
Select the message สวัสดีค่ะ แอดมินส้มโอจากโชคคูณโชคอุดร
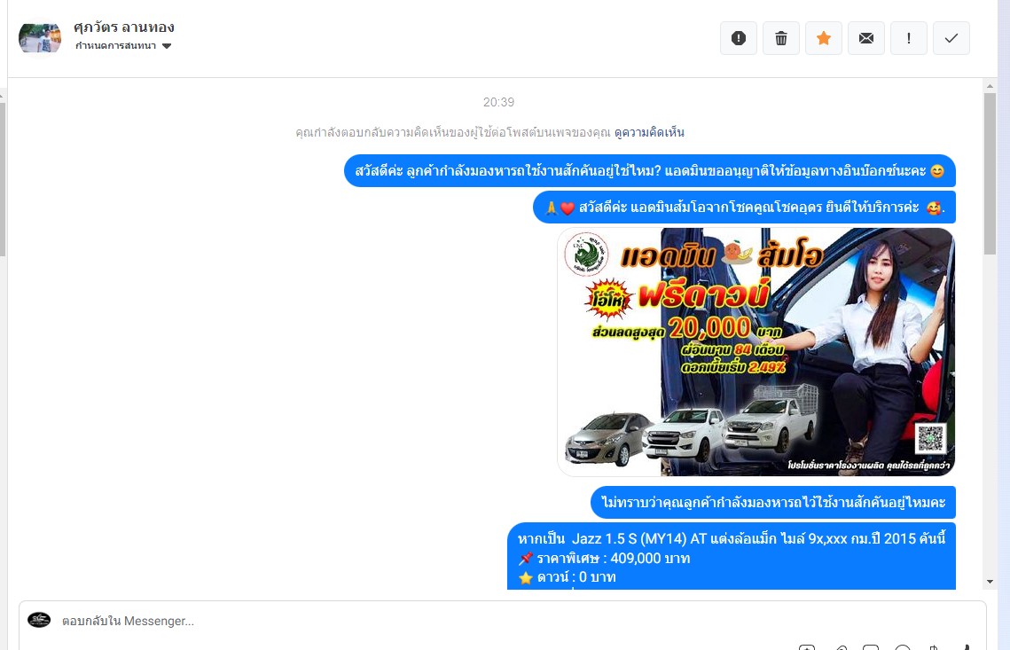744,208
